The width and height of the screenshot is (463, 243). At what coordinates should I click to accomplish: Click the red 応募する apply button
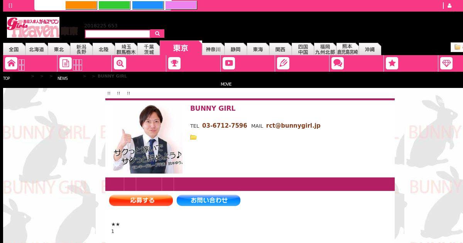141,200
